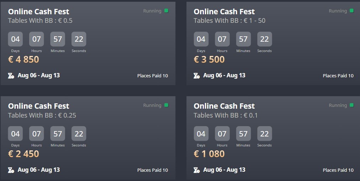Viewport: 360px width, 181px height.
Task: Click the Days countdown box on the € 0.25 card
Action: [15, 134]
